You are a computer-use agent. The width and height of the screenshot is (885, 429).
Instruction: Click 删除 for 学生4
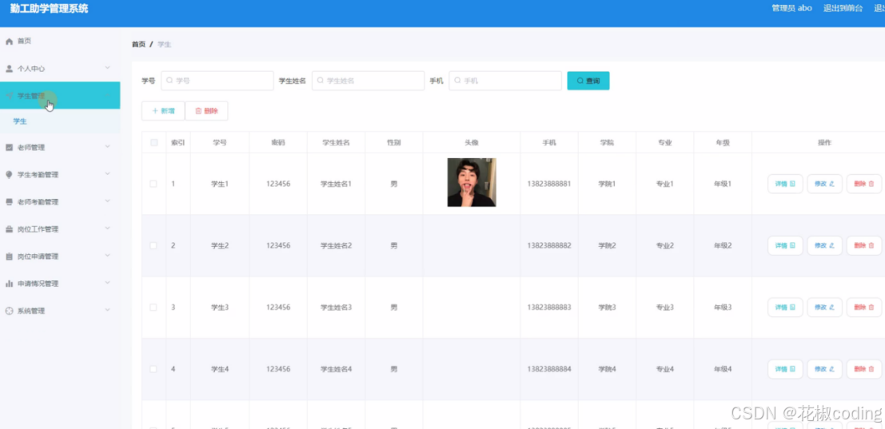tap(864, 369)
